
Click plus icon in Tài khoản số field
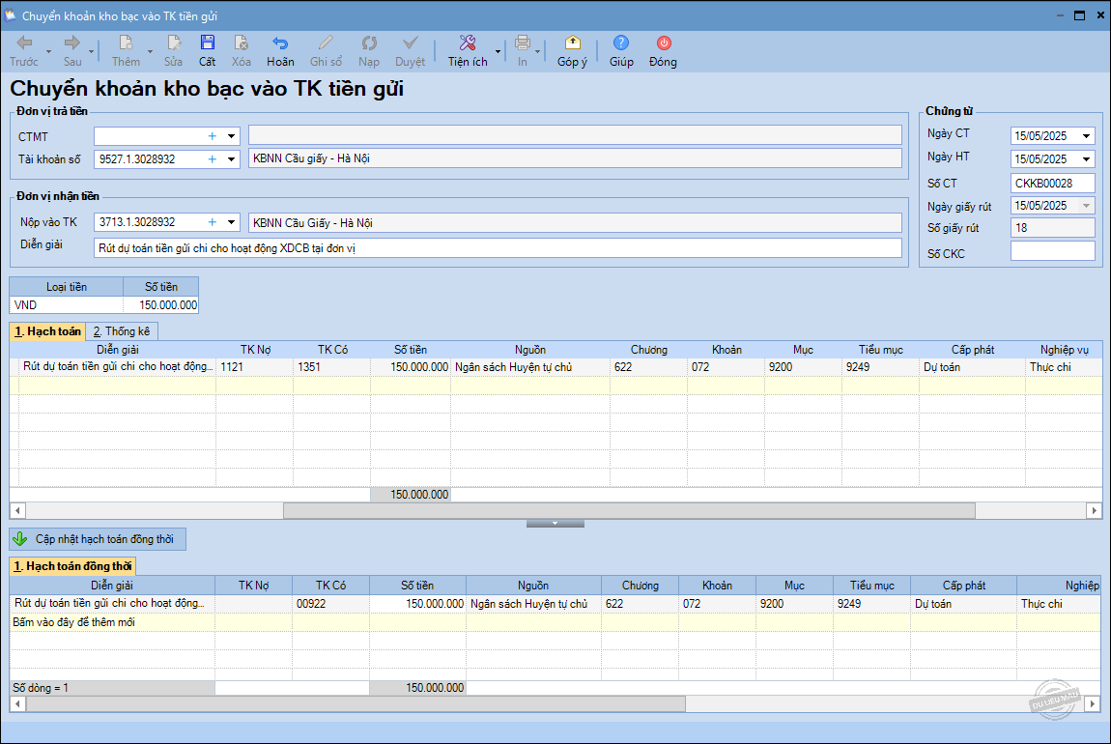click(x=213, y=159)
